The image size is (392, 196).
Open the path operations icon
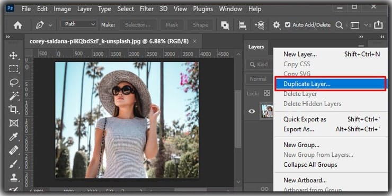(225, 25)
